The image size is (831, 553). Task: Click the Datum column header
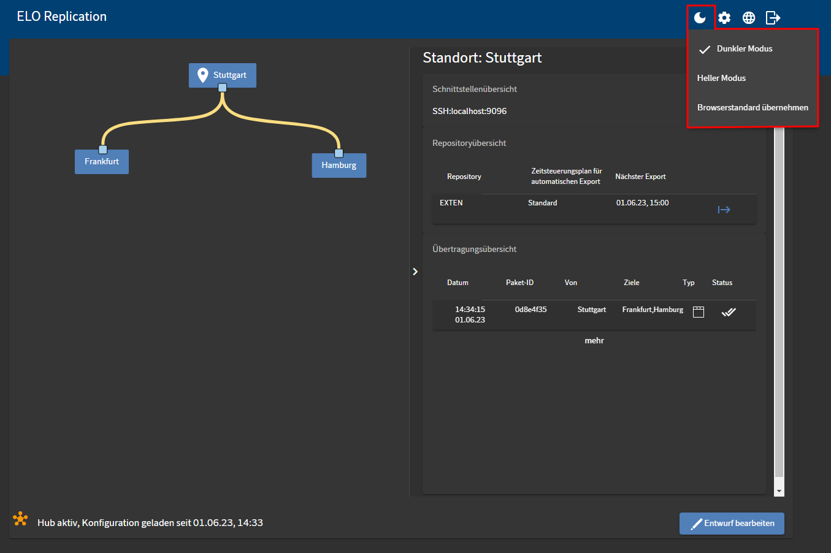point(458,283)
